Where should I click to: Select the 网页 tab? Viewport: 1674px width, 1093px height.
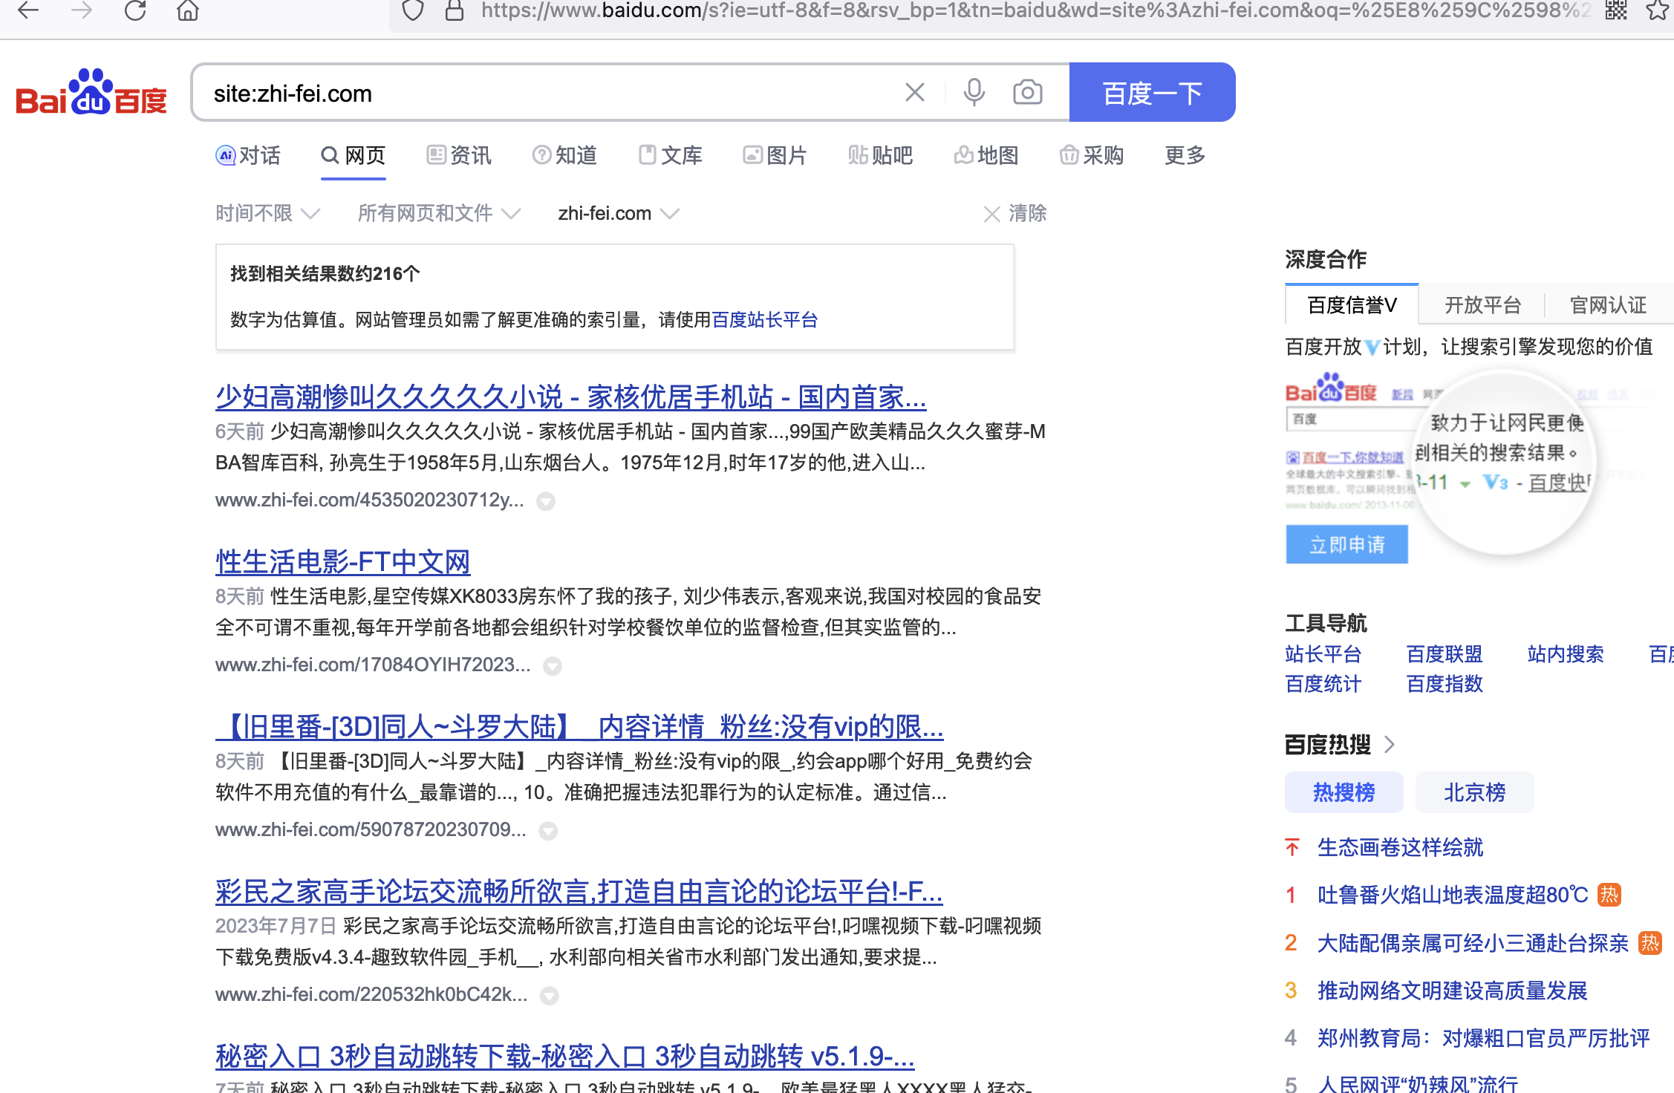click(354, 155)
